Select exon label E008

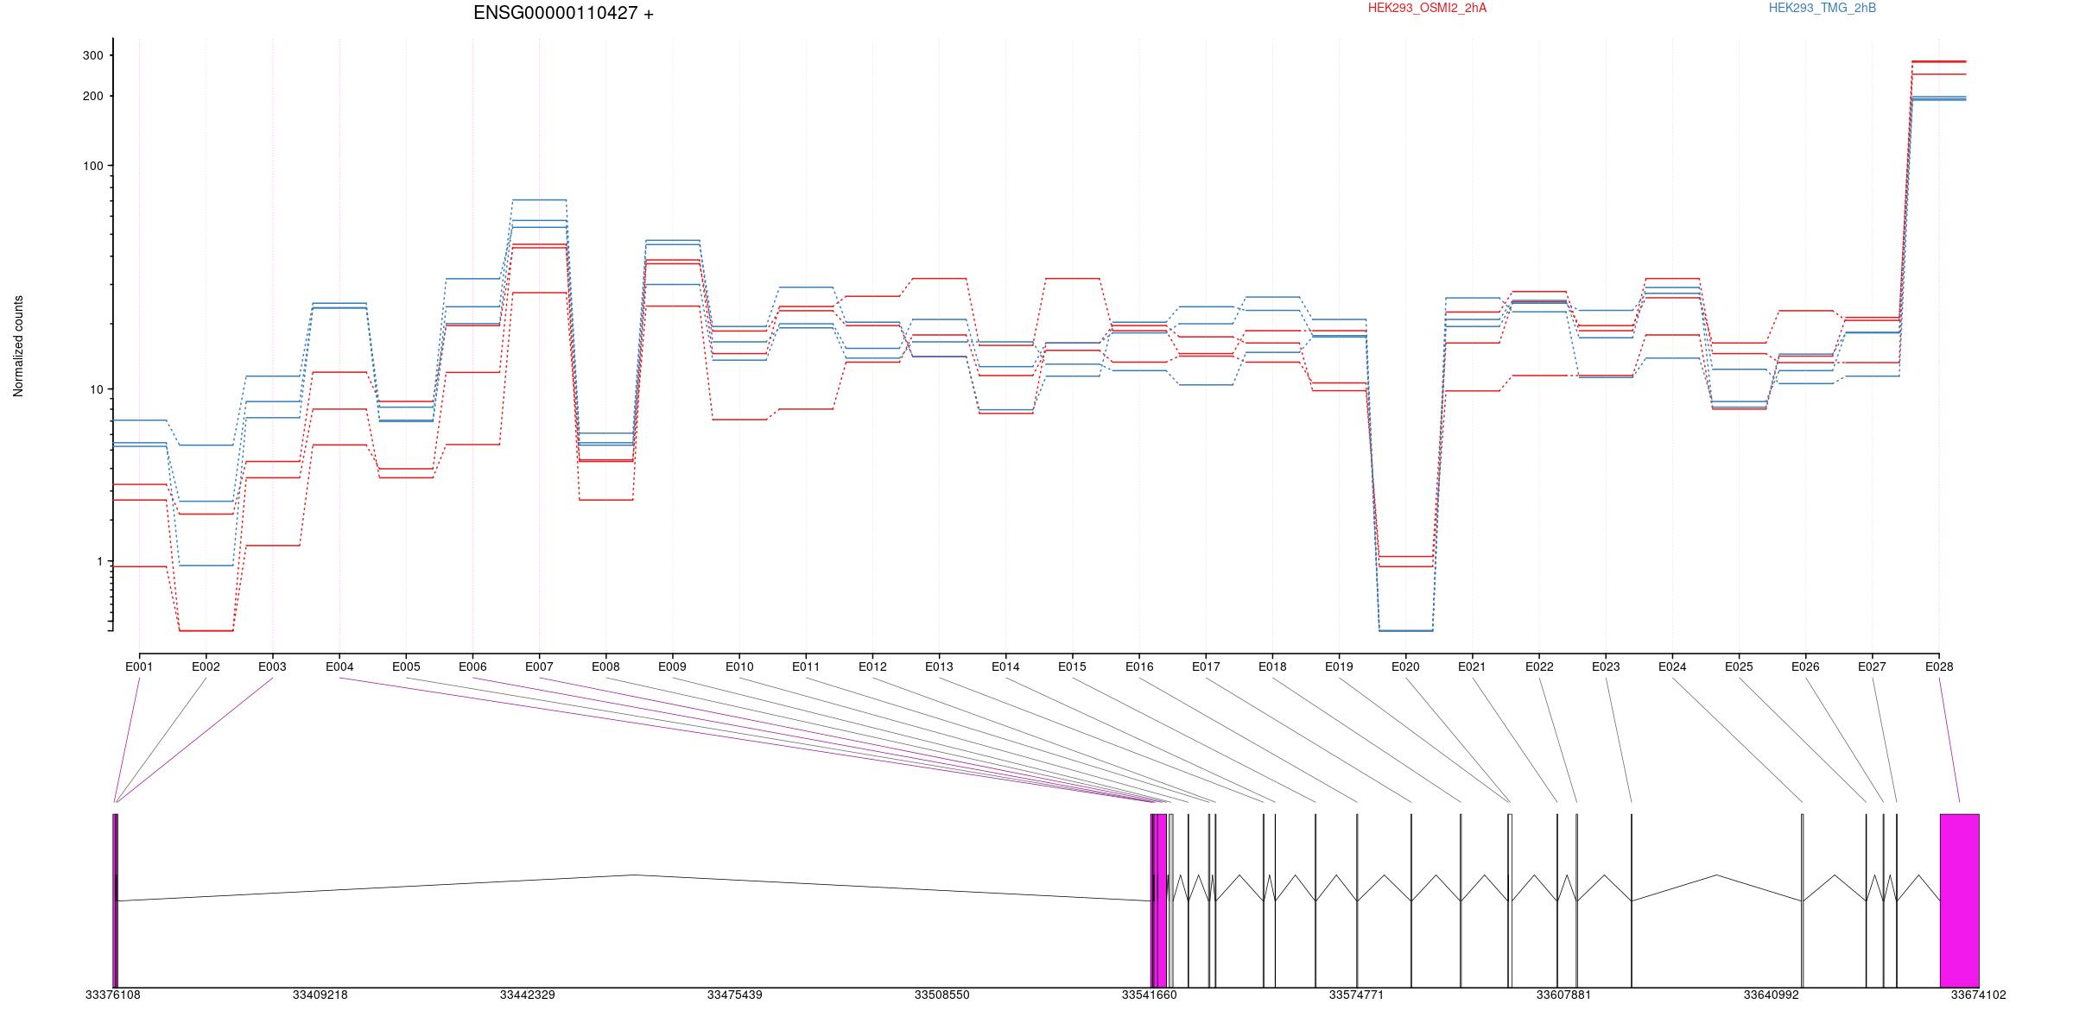605,666
